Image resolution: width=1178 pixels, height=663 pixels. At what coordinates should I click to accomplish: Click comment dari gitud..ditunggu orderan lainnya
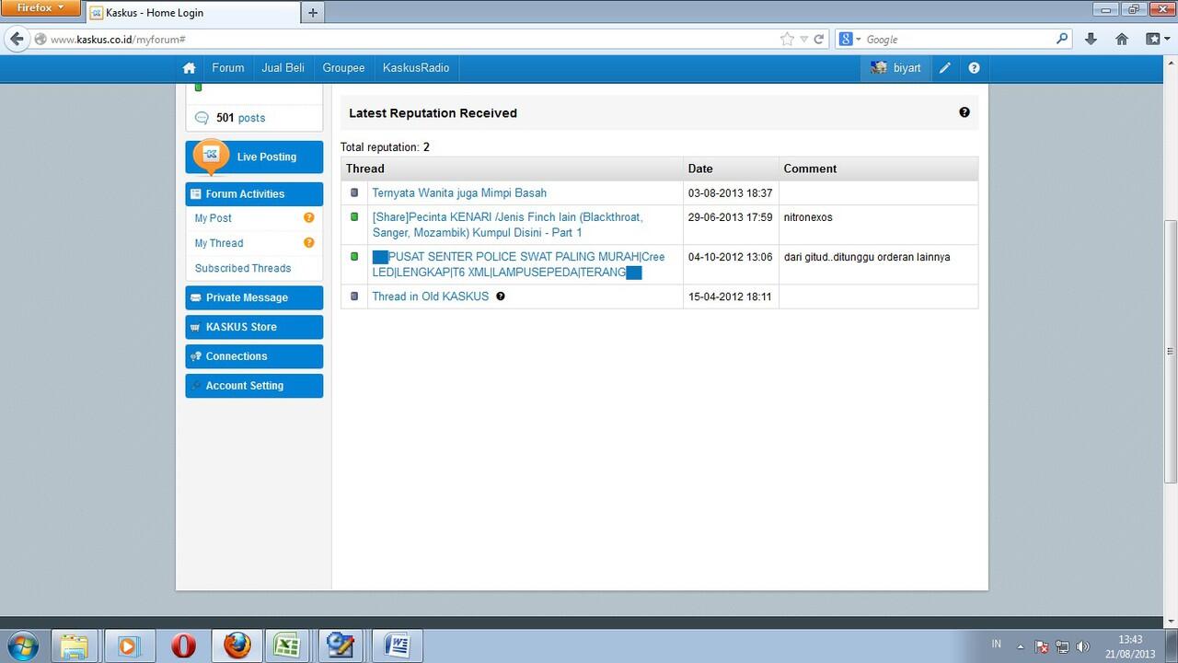pyautogui.click(x=867, y=257)
